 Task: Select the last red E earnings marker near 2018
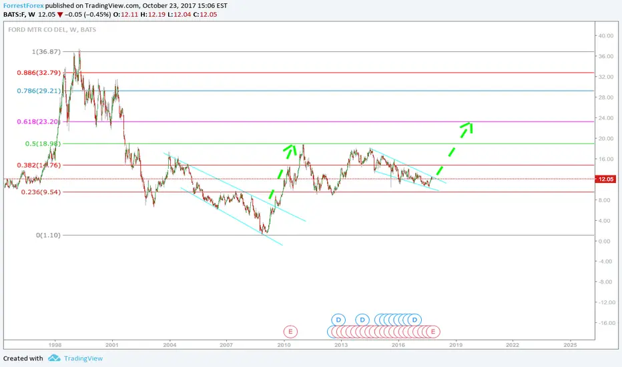pos(432,331)
